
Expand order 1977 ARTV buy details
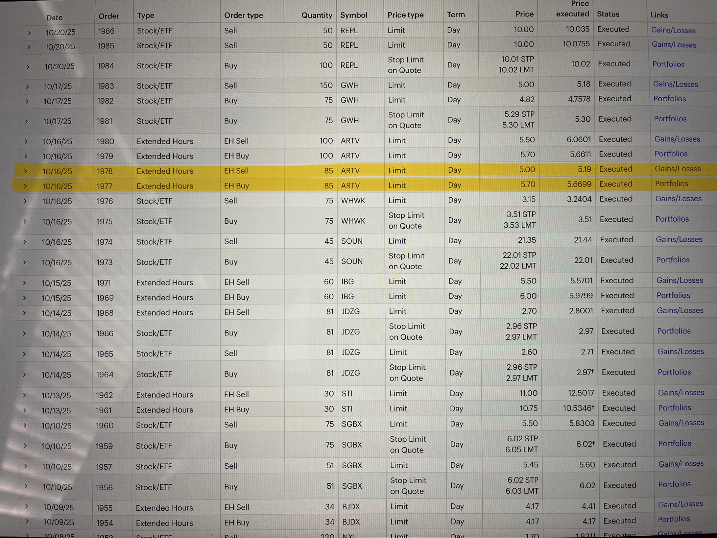25,186
